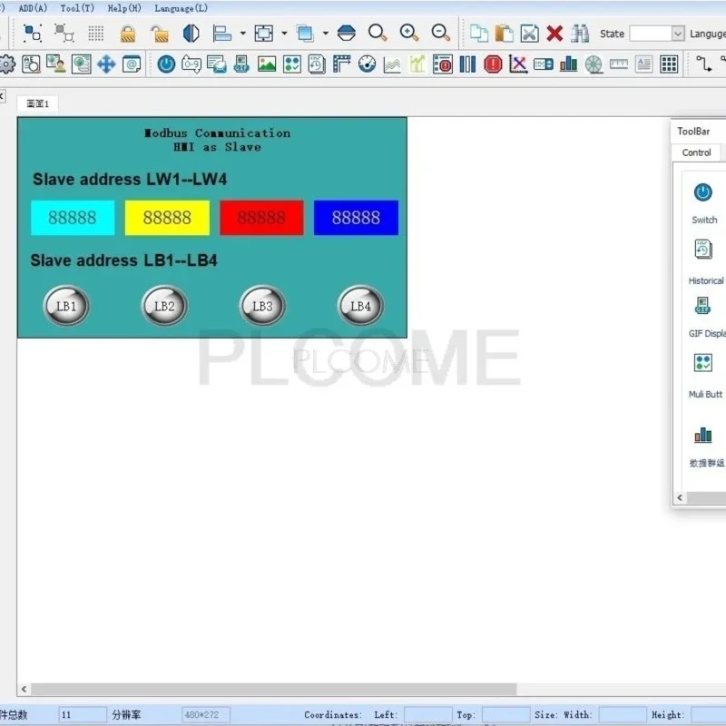726x726 pixels.
Task: Click the Zoom out magnifier
Action: pos(441,34)
